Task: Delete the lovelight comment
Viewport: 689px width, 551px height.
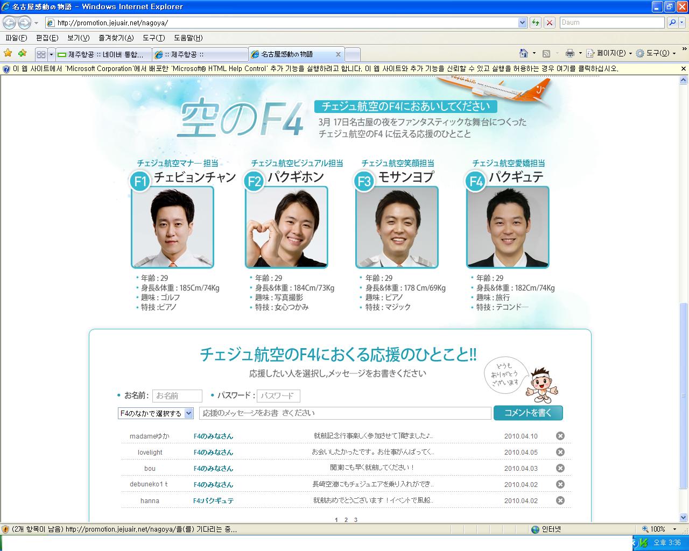Action: pyautogui.click(x=560, y=452)
